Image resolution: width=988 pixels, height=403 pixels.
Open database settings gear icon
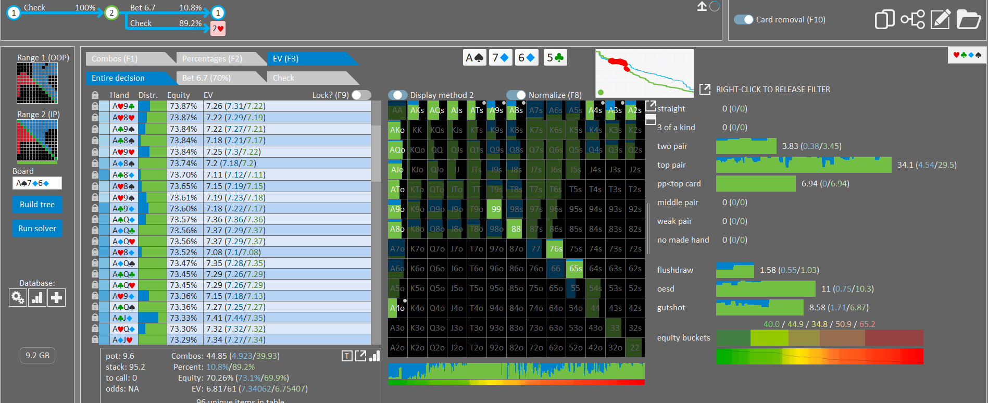(x=18, y=298)
